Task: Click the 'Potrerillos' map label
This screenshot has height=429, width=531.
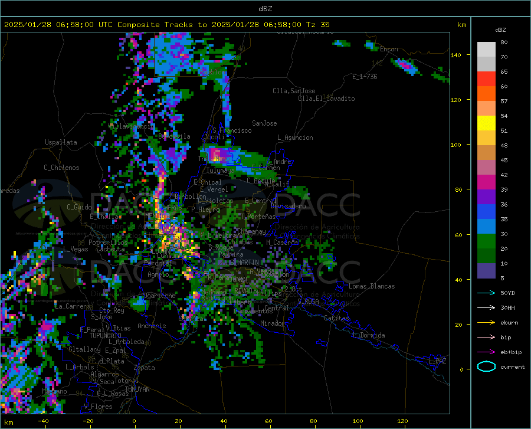Action: click(x=108, y=243)
